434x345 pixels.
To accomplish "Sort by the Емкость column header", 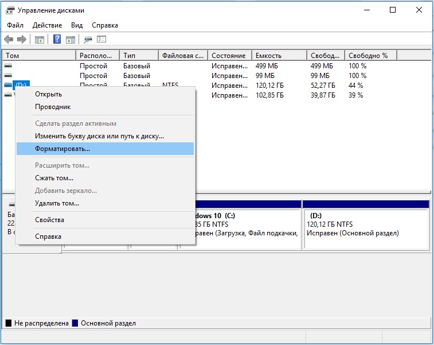I will pyautogui.click(x=279, y=56).
